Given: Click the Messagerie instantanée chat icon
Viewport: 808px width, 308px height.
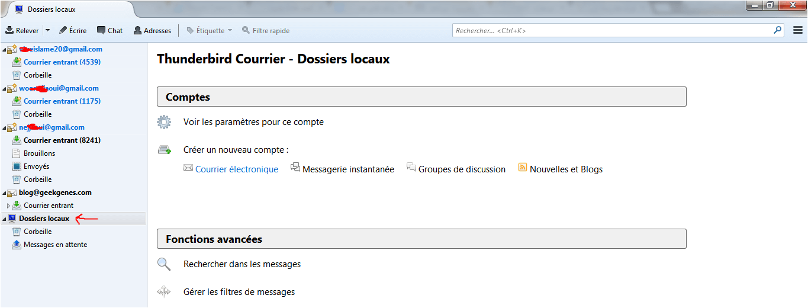Looking at the screenshot, I should point(295,168).
